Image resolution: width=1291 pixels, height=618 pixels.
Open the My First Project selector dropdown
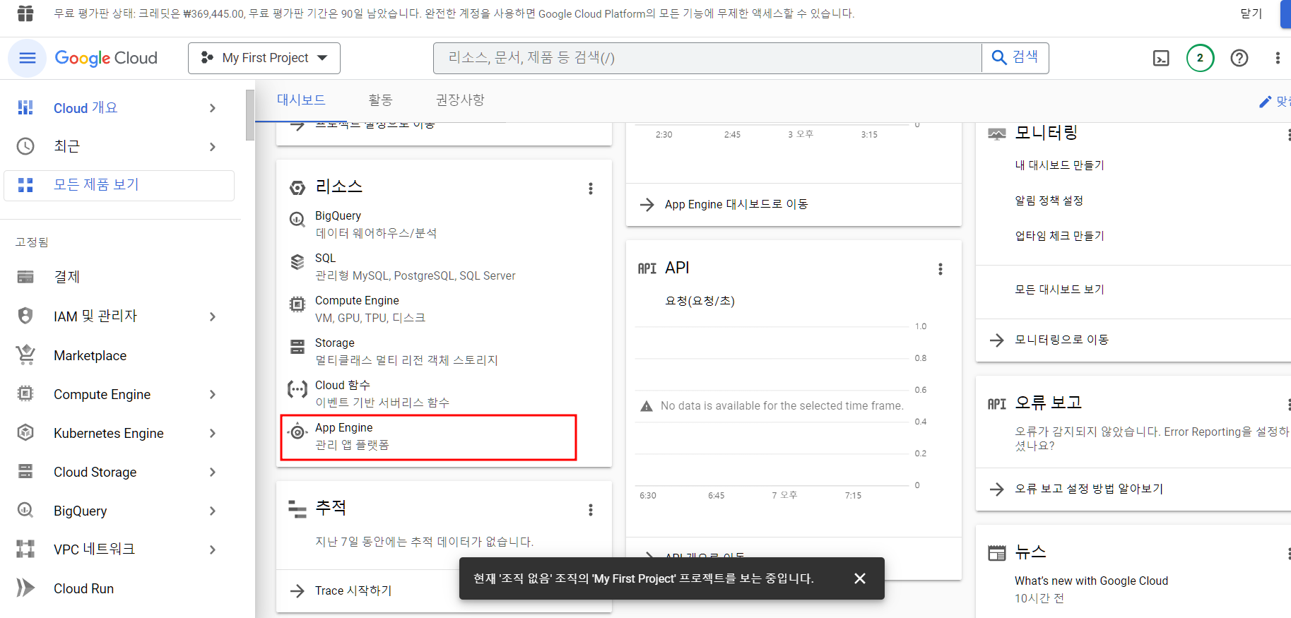coord(264,58)
